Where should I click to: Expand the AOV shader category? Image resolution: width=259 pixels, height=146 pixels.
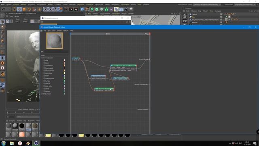point(44,60)
